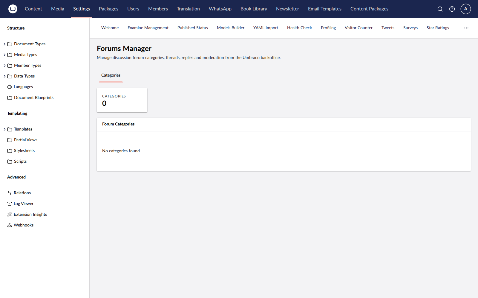Click the Extension Insights wand icon

pyautogui.click(x=10, y=215)
